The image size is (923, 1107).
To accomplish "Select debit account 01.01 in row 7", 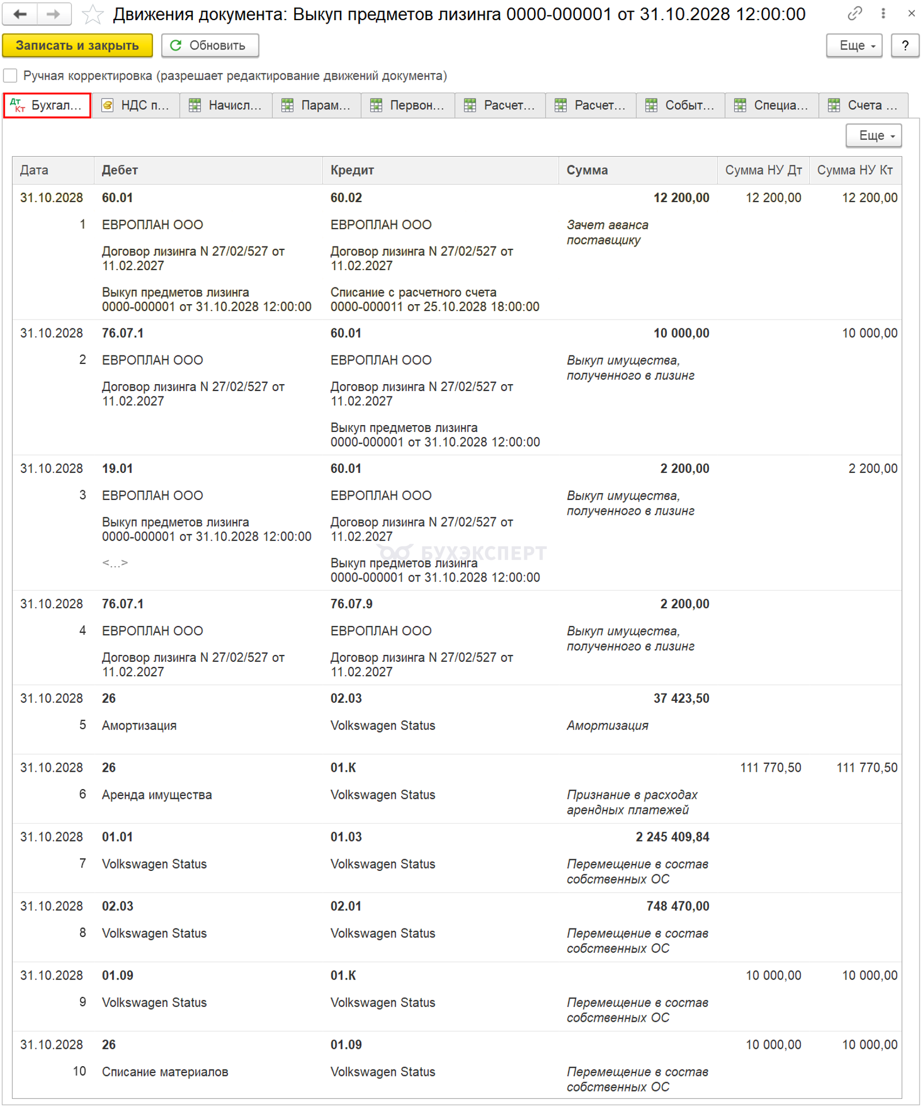I will point(117,836).
